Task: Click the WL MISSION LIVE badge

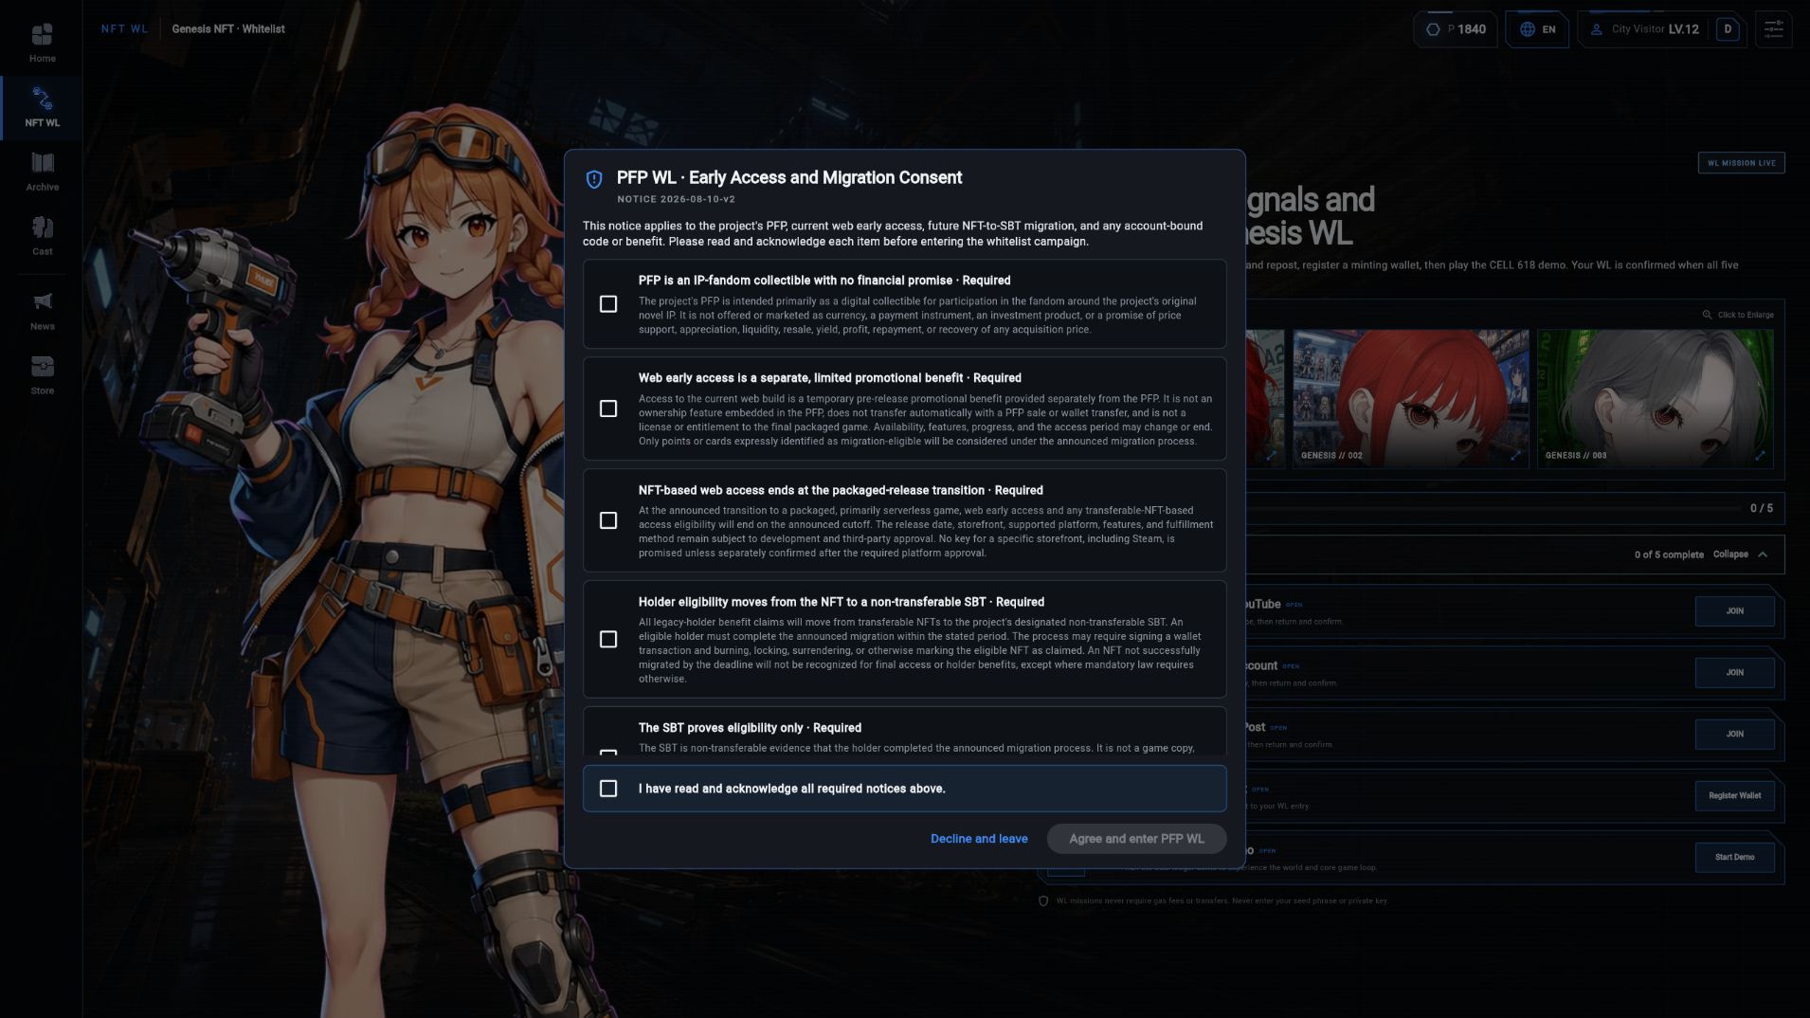Action: point(1741,163)
